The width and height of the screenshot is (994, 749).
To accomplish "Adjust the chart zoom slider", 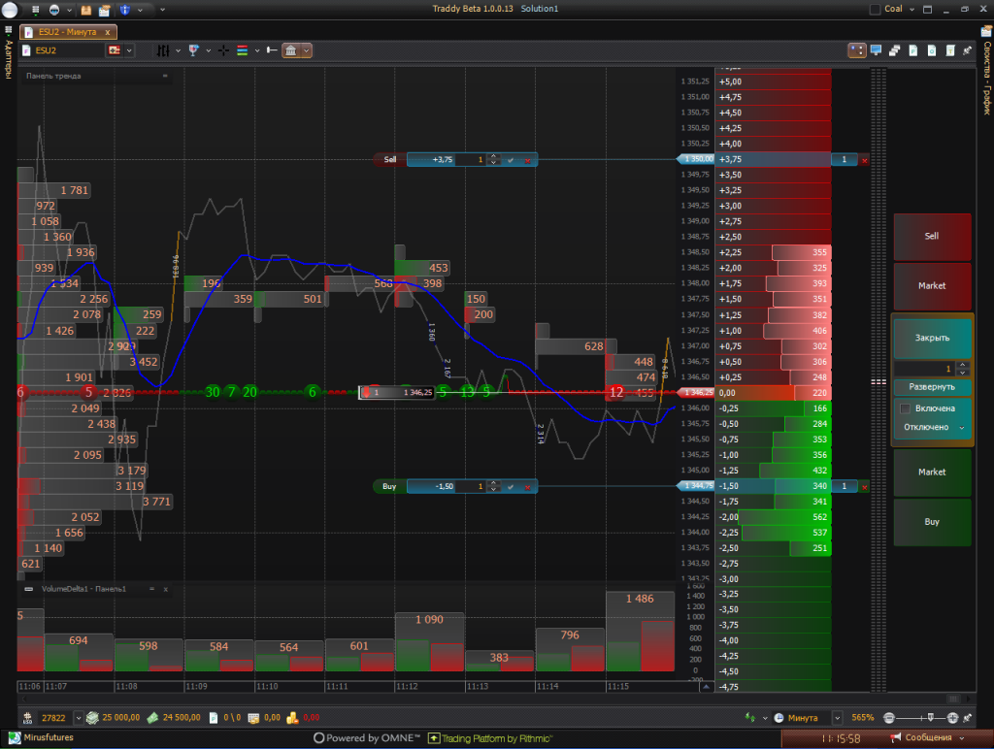I will pyautogui.click(x=930, y=718).
